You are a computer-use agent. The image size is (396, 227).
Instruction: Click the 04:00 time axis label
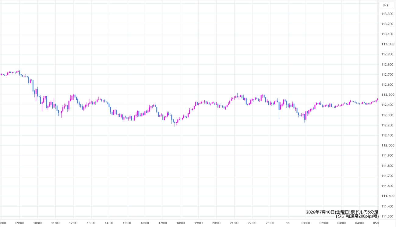click(359, 223)
